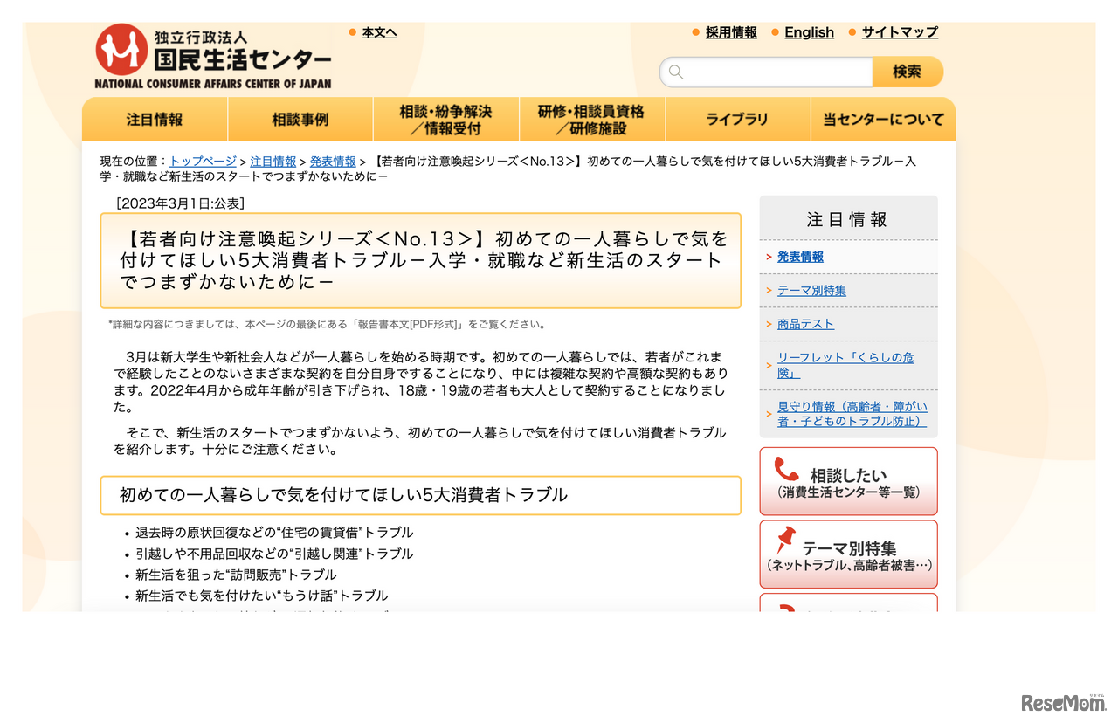Go to トップページ in the breadcrumb

pos(203,162)
